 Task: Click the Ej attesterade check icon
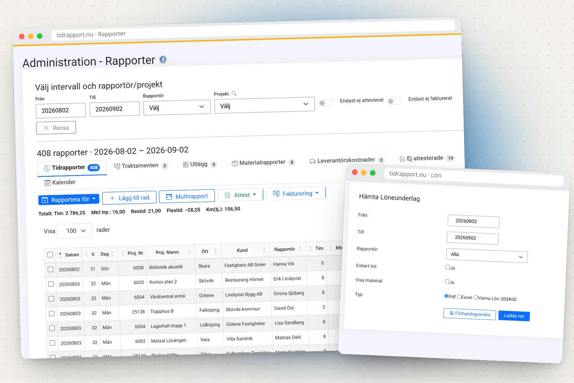pos(402,159)
